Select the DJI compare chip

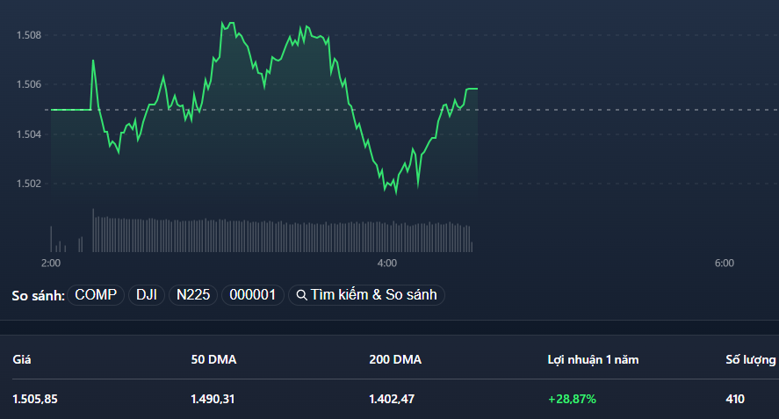tap(147, 295)
